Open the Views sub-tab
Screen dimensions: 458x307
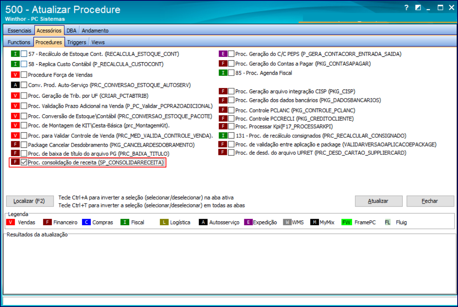point(98,42)
